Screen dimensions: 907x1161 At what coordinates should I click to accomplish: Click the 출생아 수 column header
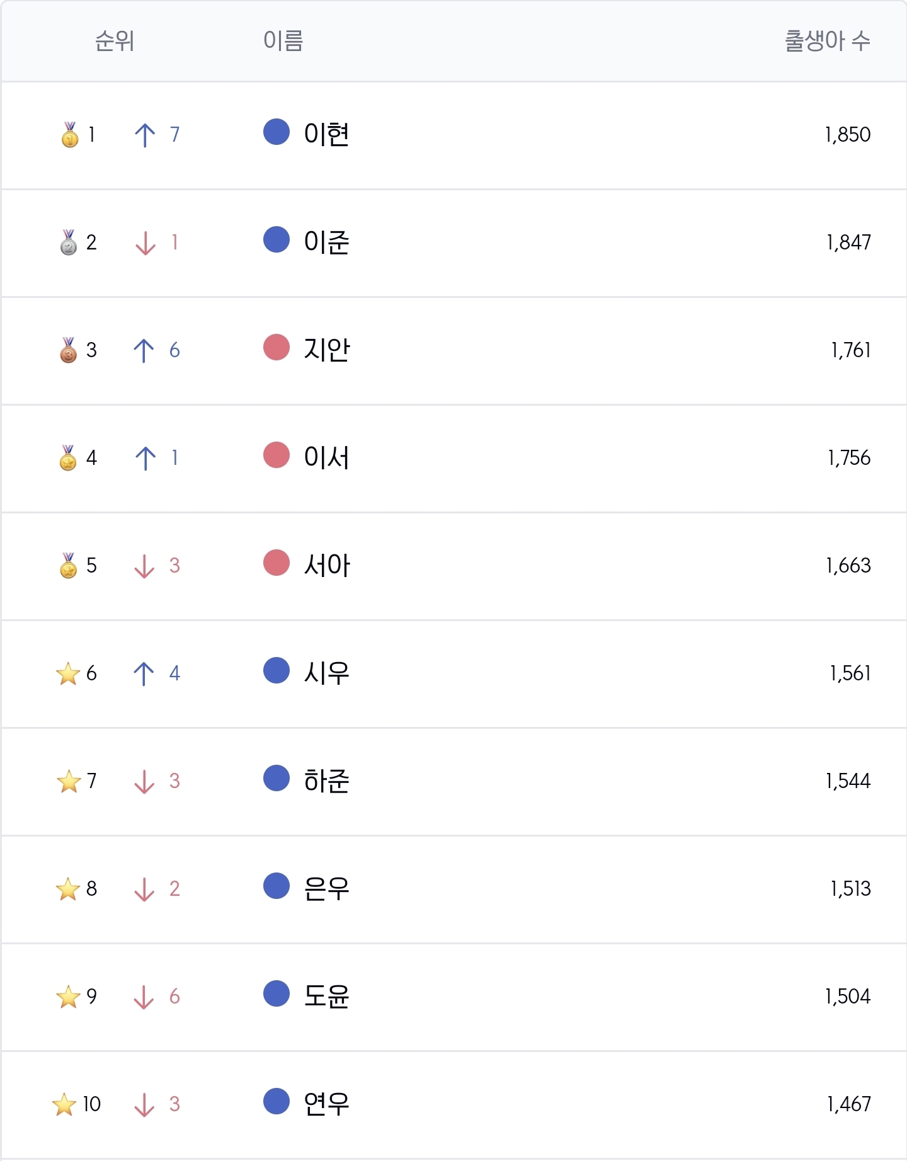[x=828, y=41]
